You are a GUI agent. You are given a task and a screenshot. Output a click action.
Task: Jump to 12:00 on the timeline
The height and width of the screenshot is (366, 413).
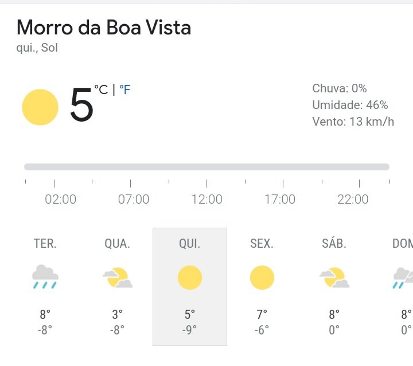pyautogui.click(x=206, y=199)
